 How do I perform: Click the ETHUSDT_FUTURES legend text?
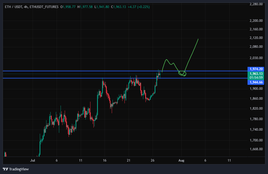click(x=44, y=7)
